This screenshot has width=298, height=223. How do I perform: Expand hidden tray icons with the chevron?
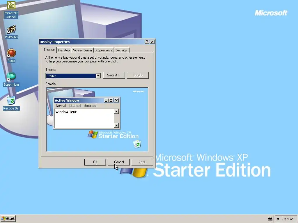[278, 219]
